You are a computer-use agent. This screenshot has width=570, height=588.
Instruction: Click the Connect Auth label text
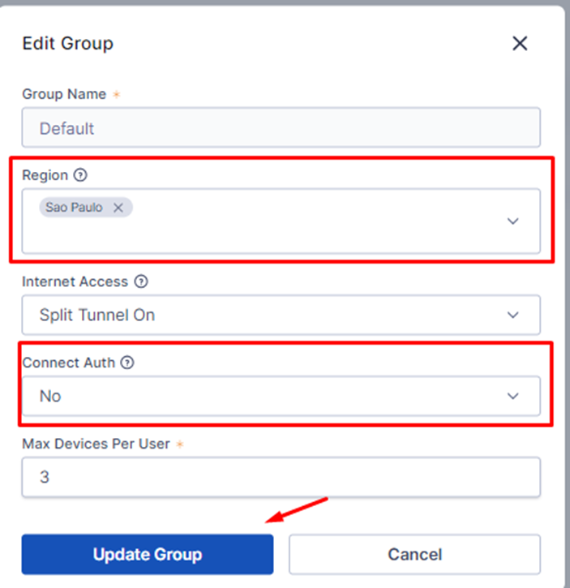click(69, 363)
